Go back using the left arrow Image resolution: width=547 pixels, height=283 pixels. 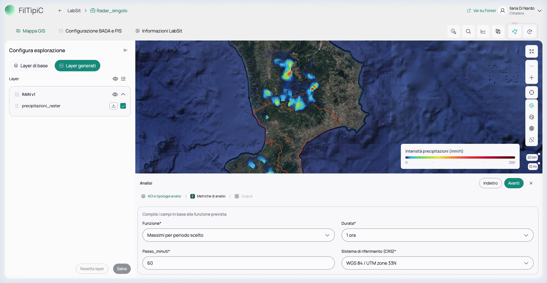click(x=60, y=11)
